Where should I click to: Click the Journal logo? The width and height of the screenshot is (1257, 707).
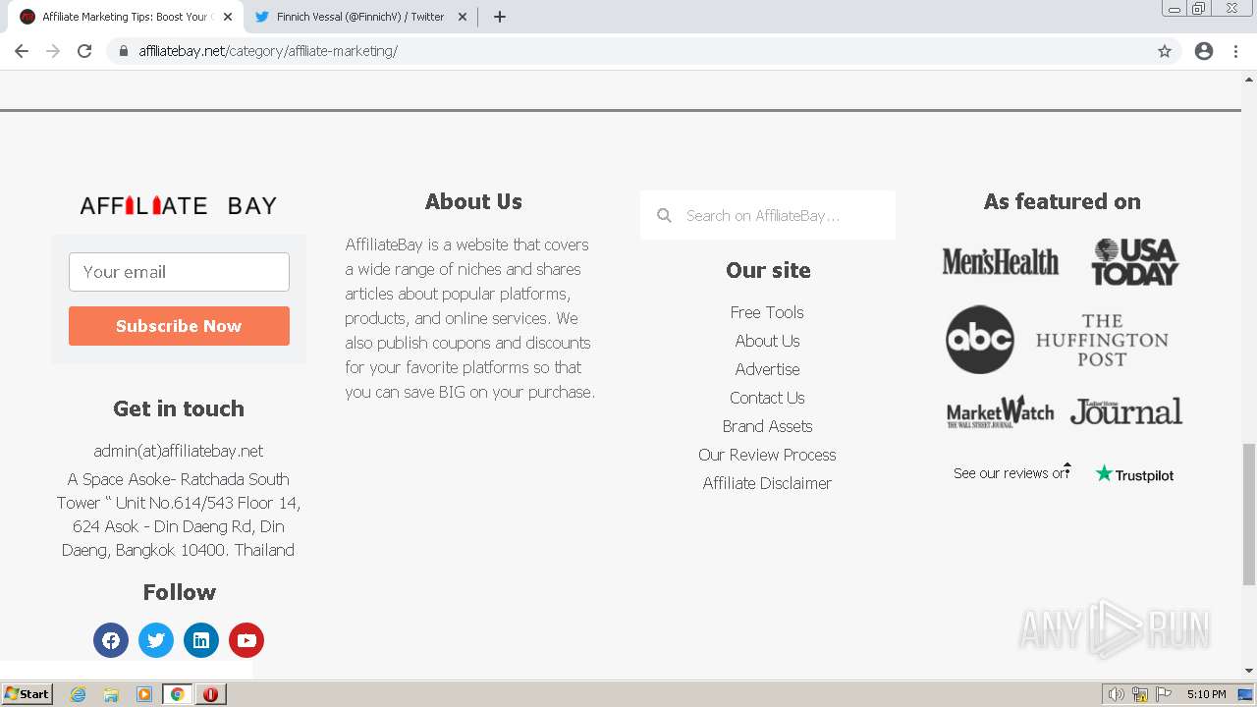pos(1126,410)
